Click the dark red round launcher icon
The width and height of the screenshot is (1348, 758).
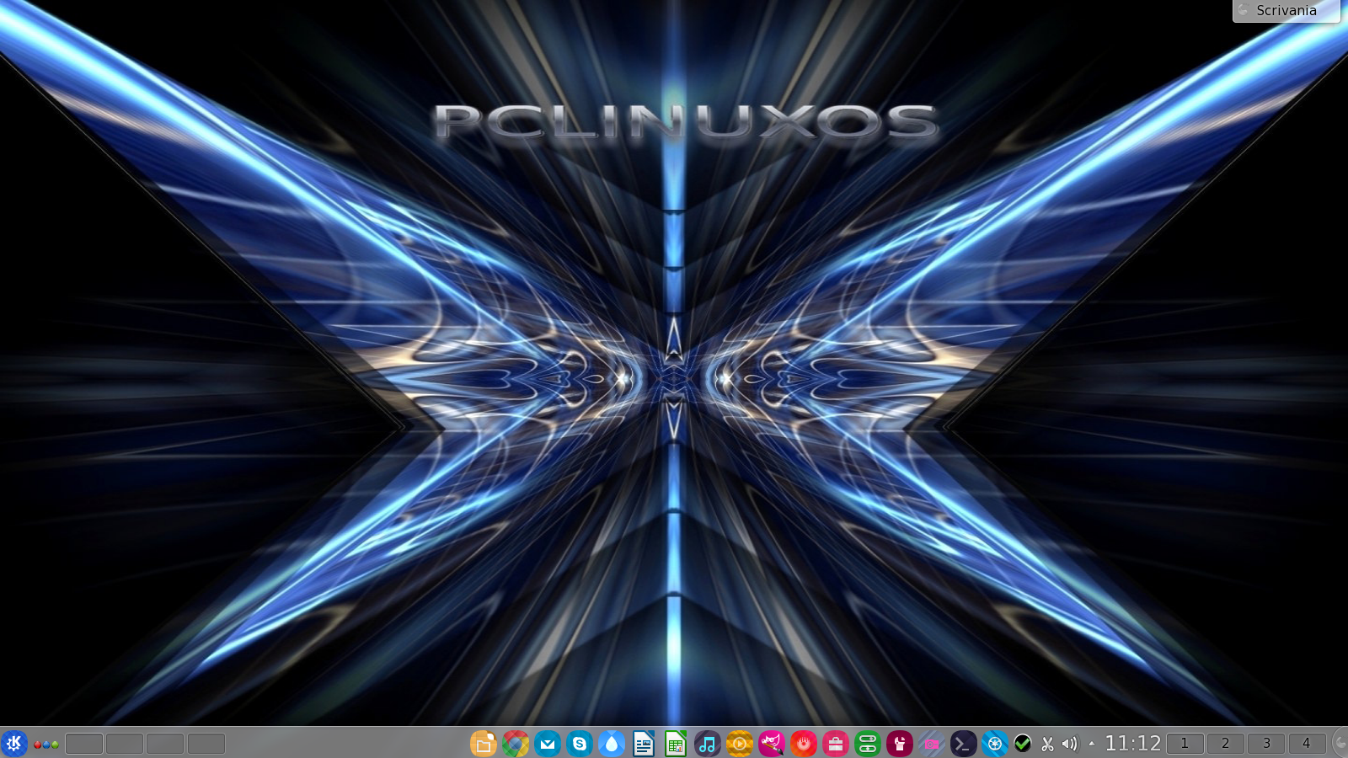[x=900, y=744]
